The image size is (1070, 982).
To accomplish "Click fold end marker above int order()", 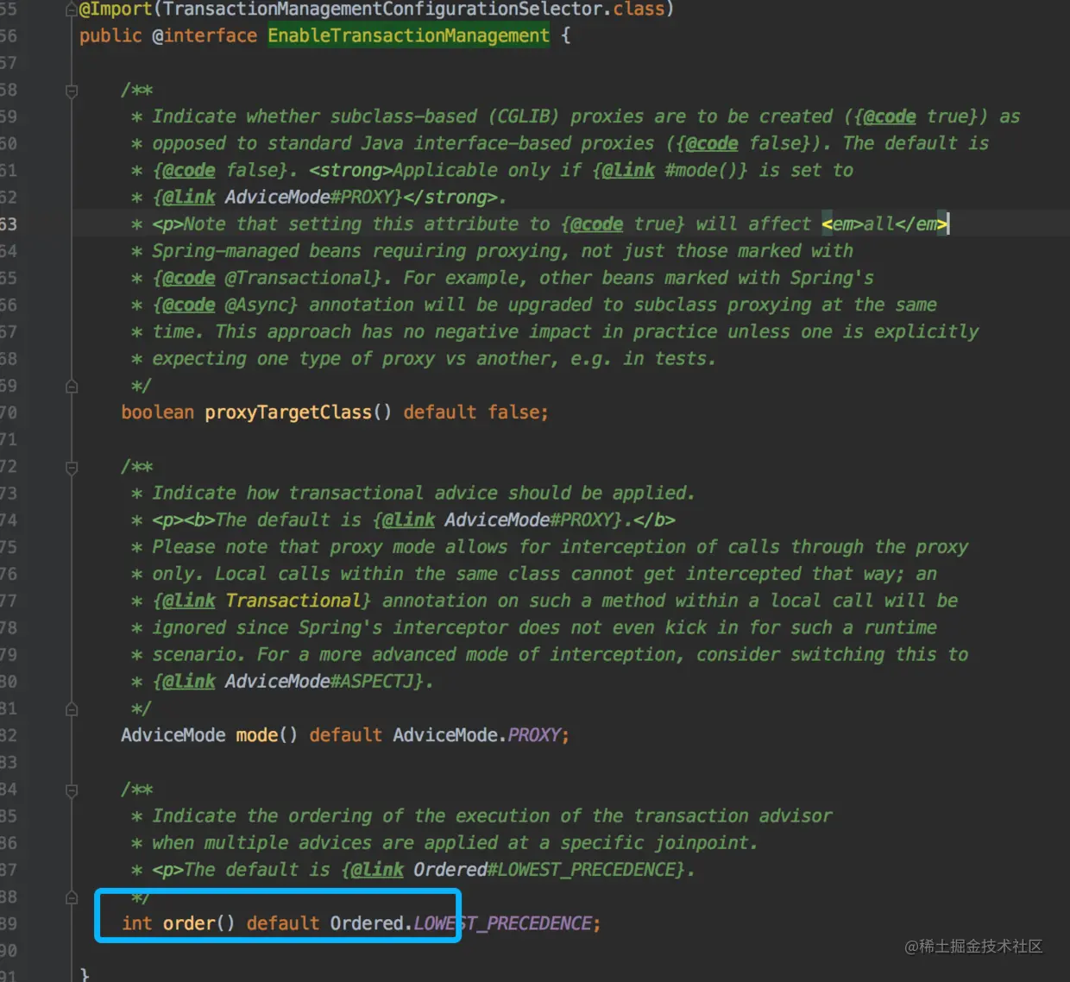I will [72, 898].
